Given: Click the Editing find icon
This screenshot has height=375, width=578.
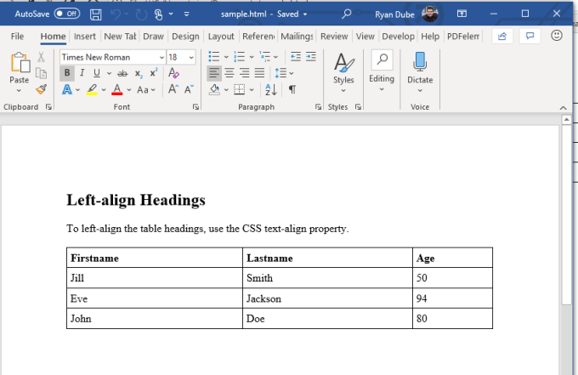Looking at the screenshot, I should click(382, 60).
